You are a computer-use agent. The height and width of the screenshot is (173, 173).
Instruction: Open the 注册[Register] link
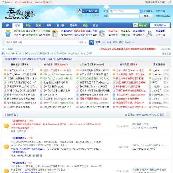pos(163,16)
